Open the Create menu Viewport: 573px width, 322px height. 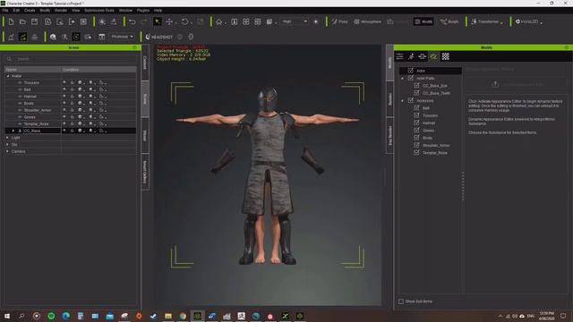(30, 10)
